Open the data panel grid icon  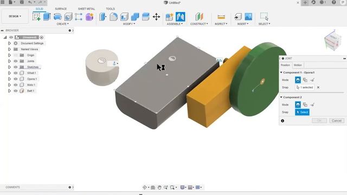(x=3, y=2)
